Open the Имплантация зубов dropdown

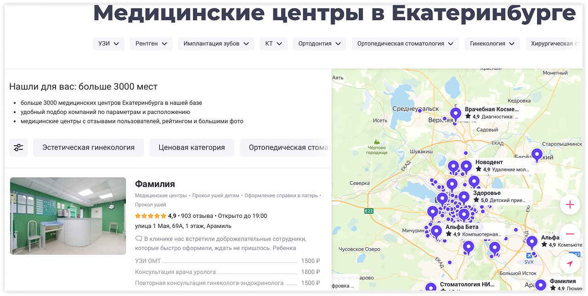point(216,44)
